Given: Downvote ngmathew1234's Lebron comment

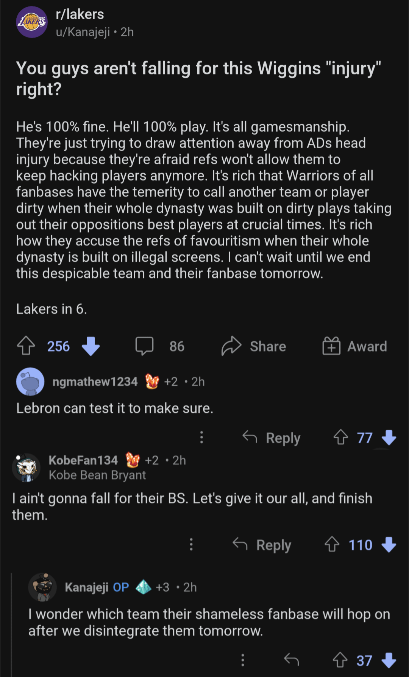Looking at the screenshot, I should coord(389,437).
